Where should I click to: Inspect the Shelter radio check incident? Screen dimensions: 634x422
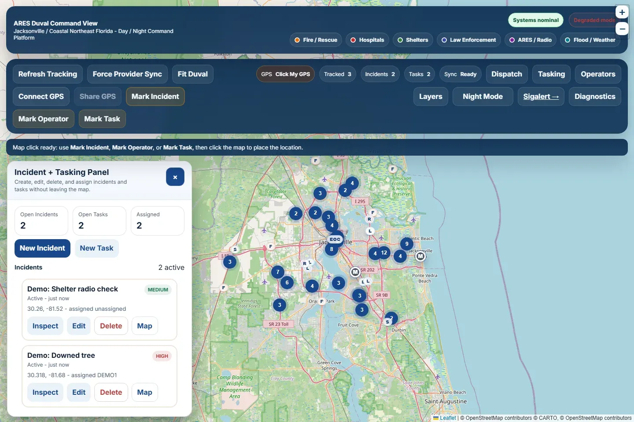[45, 326]
